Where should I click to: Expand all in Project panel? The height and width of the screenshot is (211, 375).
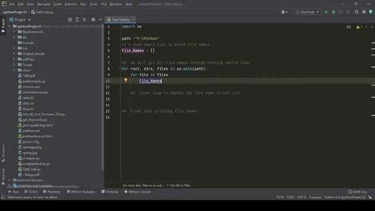click(x=77, y=19)
